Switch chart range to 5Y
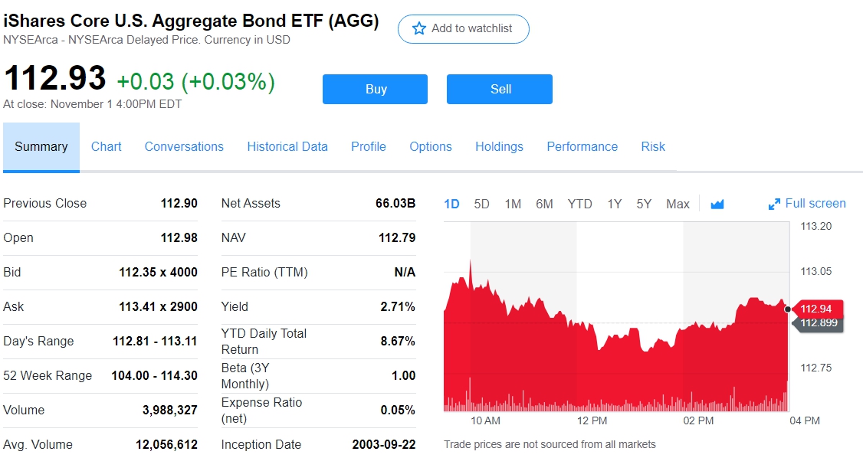 click(644, 204)
